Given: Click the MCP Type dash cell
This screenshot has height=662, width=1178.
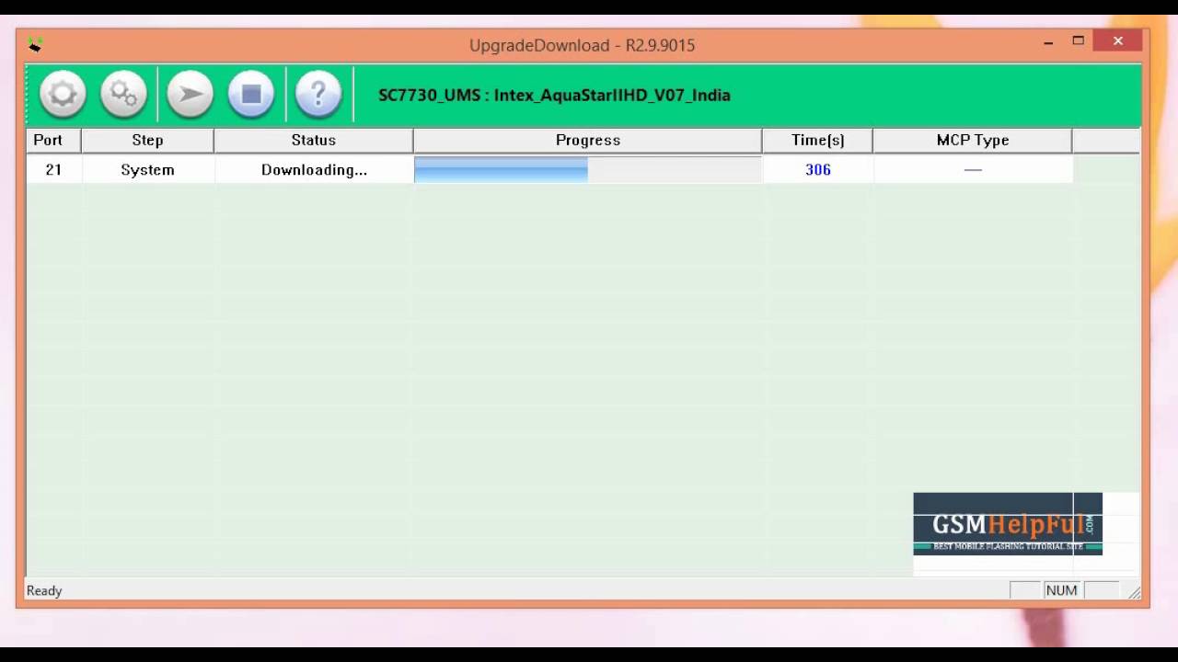Looking at the screenshot, I should [x=973, y=169].
